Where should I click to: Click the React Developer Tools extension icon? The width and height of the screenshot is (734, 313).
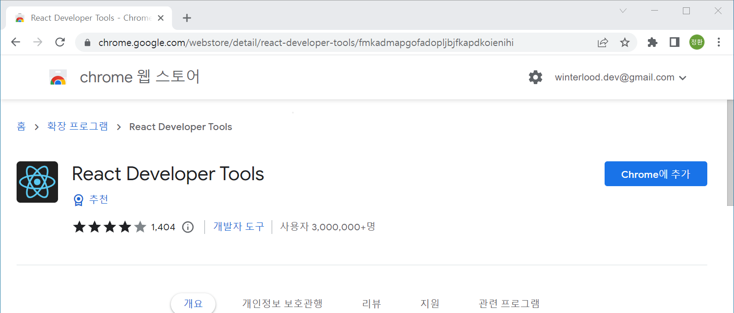[37, 182]
